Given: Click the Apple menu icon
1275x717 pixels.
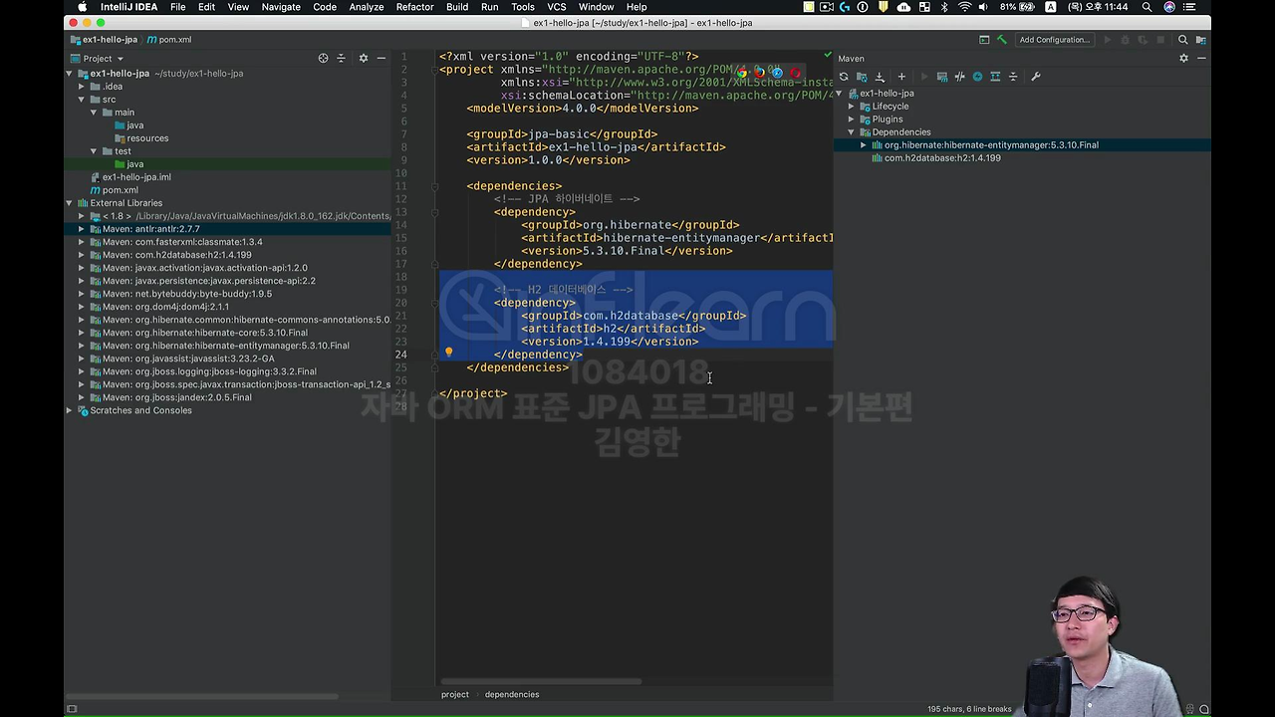Looking at the screenshot, I should [82, 7].
